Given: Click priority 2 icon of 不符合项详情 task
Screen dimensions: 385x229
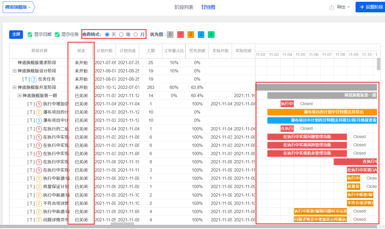Looking at the screenshot, I should pyautogui.click(x=39, y=203).
